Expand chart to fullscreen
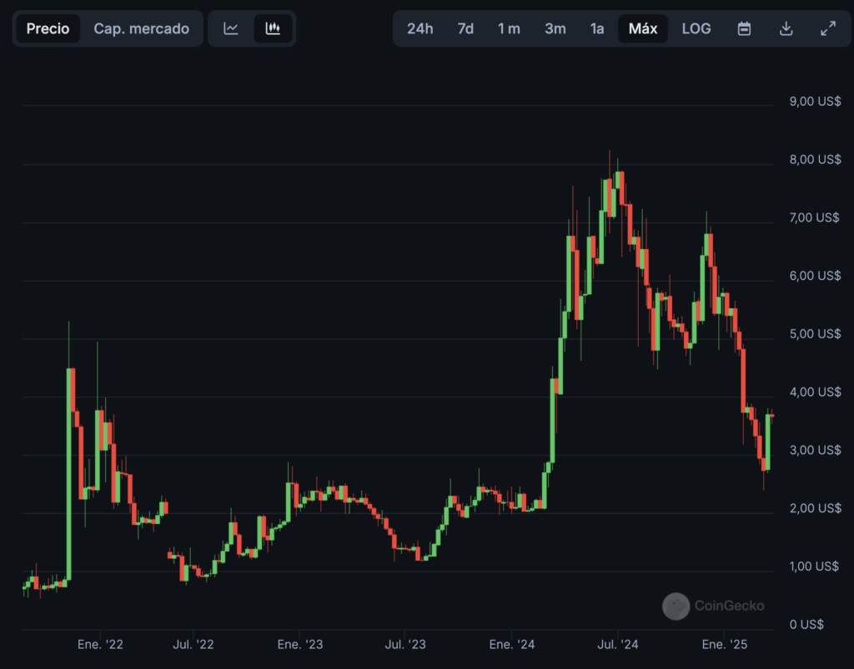The height and width of the screenshot is (669, 854). click(828, 28)
